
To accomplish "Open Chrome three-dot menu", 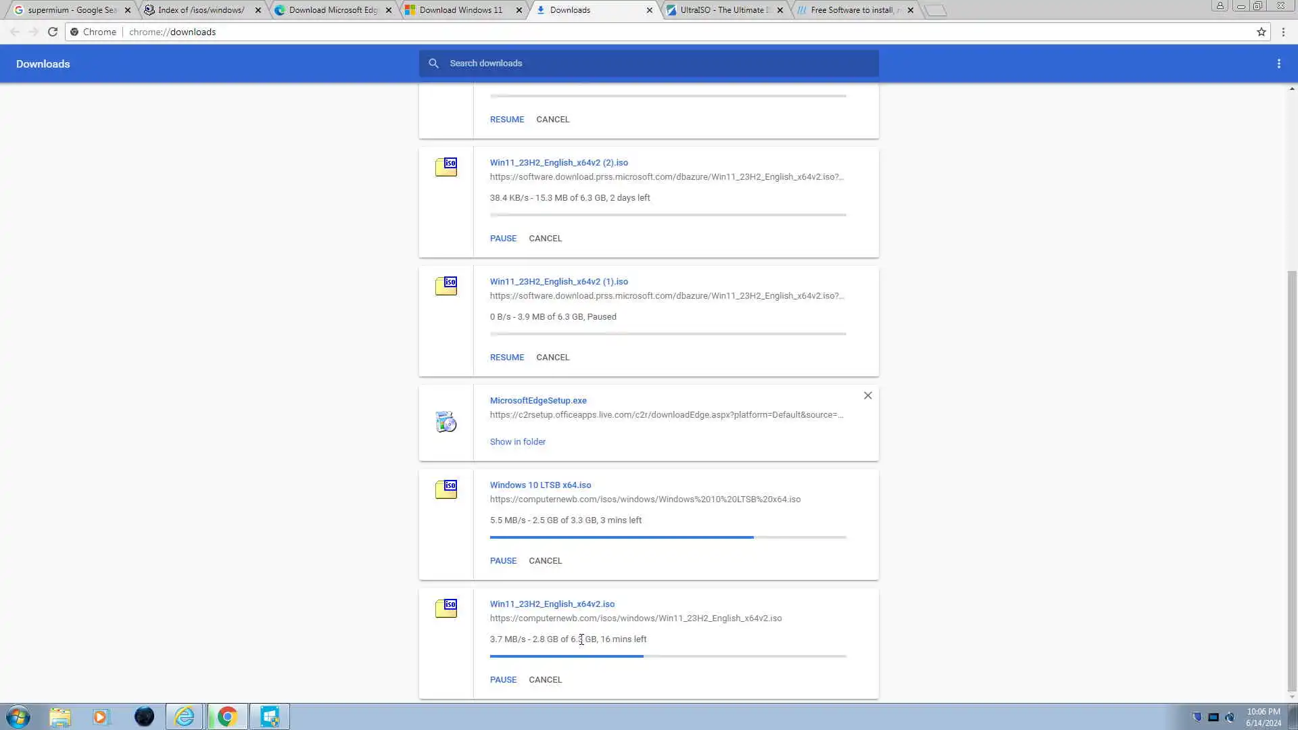I will point(1283,32).
